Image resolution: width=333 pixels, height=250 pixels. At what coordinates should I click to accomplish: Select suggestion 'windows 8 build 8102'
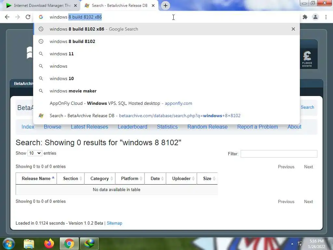166,41
